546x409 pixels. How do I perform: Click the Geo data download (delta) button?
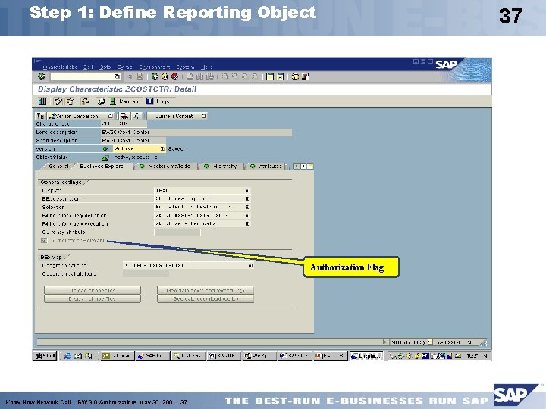206,298
